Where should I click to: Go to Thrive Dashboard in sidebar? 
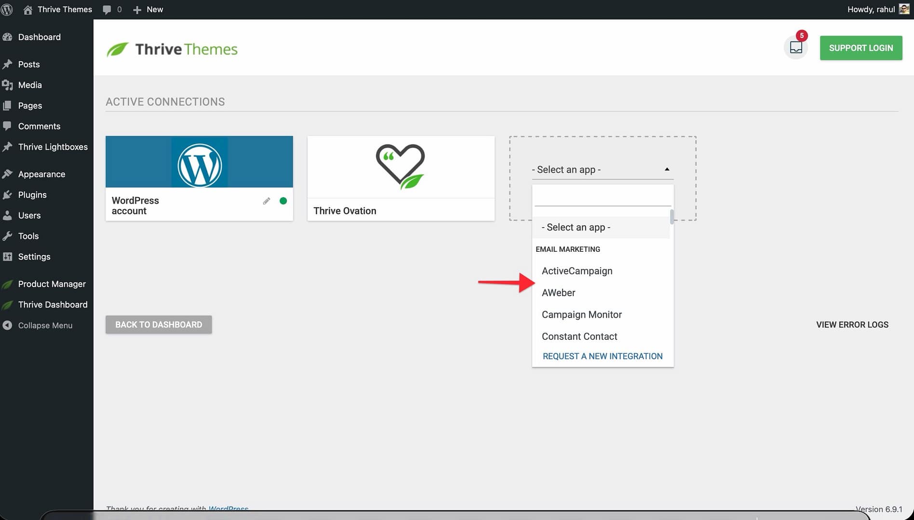point(53,305)
